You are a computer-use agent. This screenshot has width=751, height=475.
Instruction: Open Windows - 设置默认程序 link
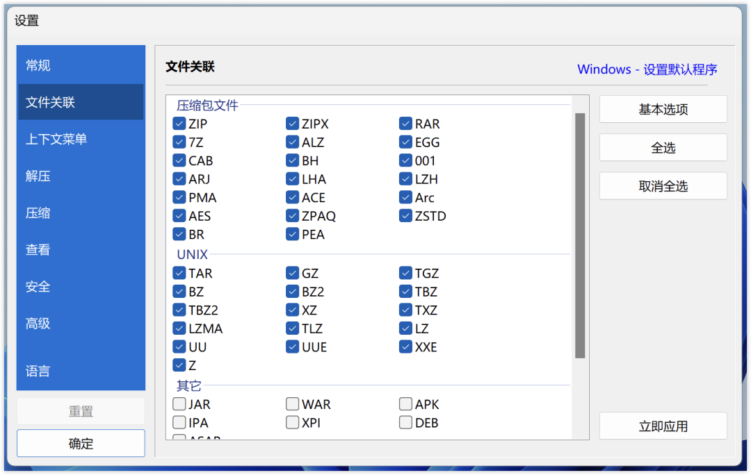tap(647, 69)
